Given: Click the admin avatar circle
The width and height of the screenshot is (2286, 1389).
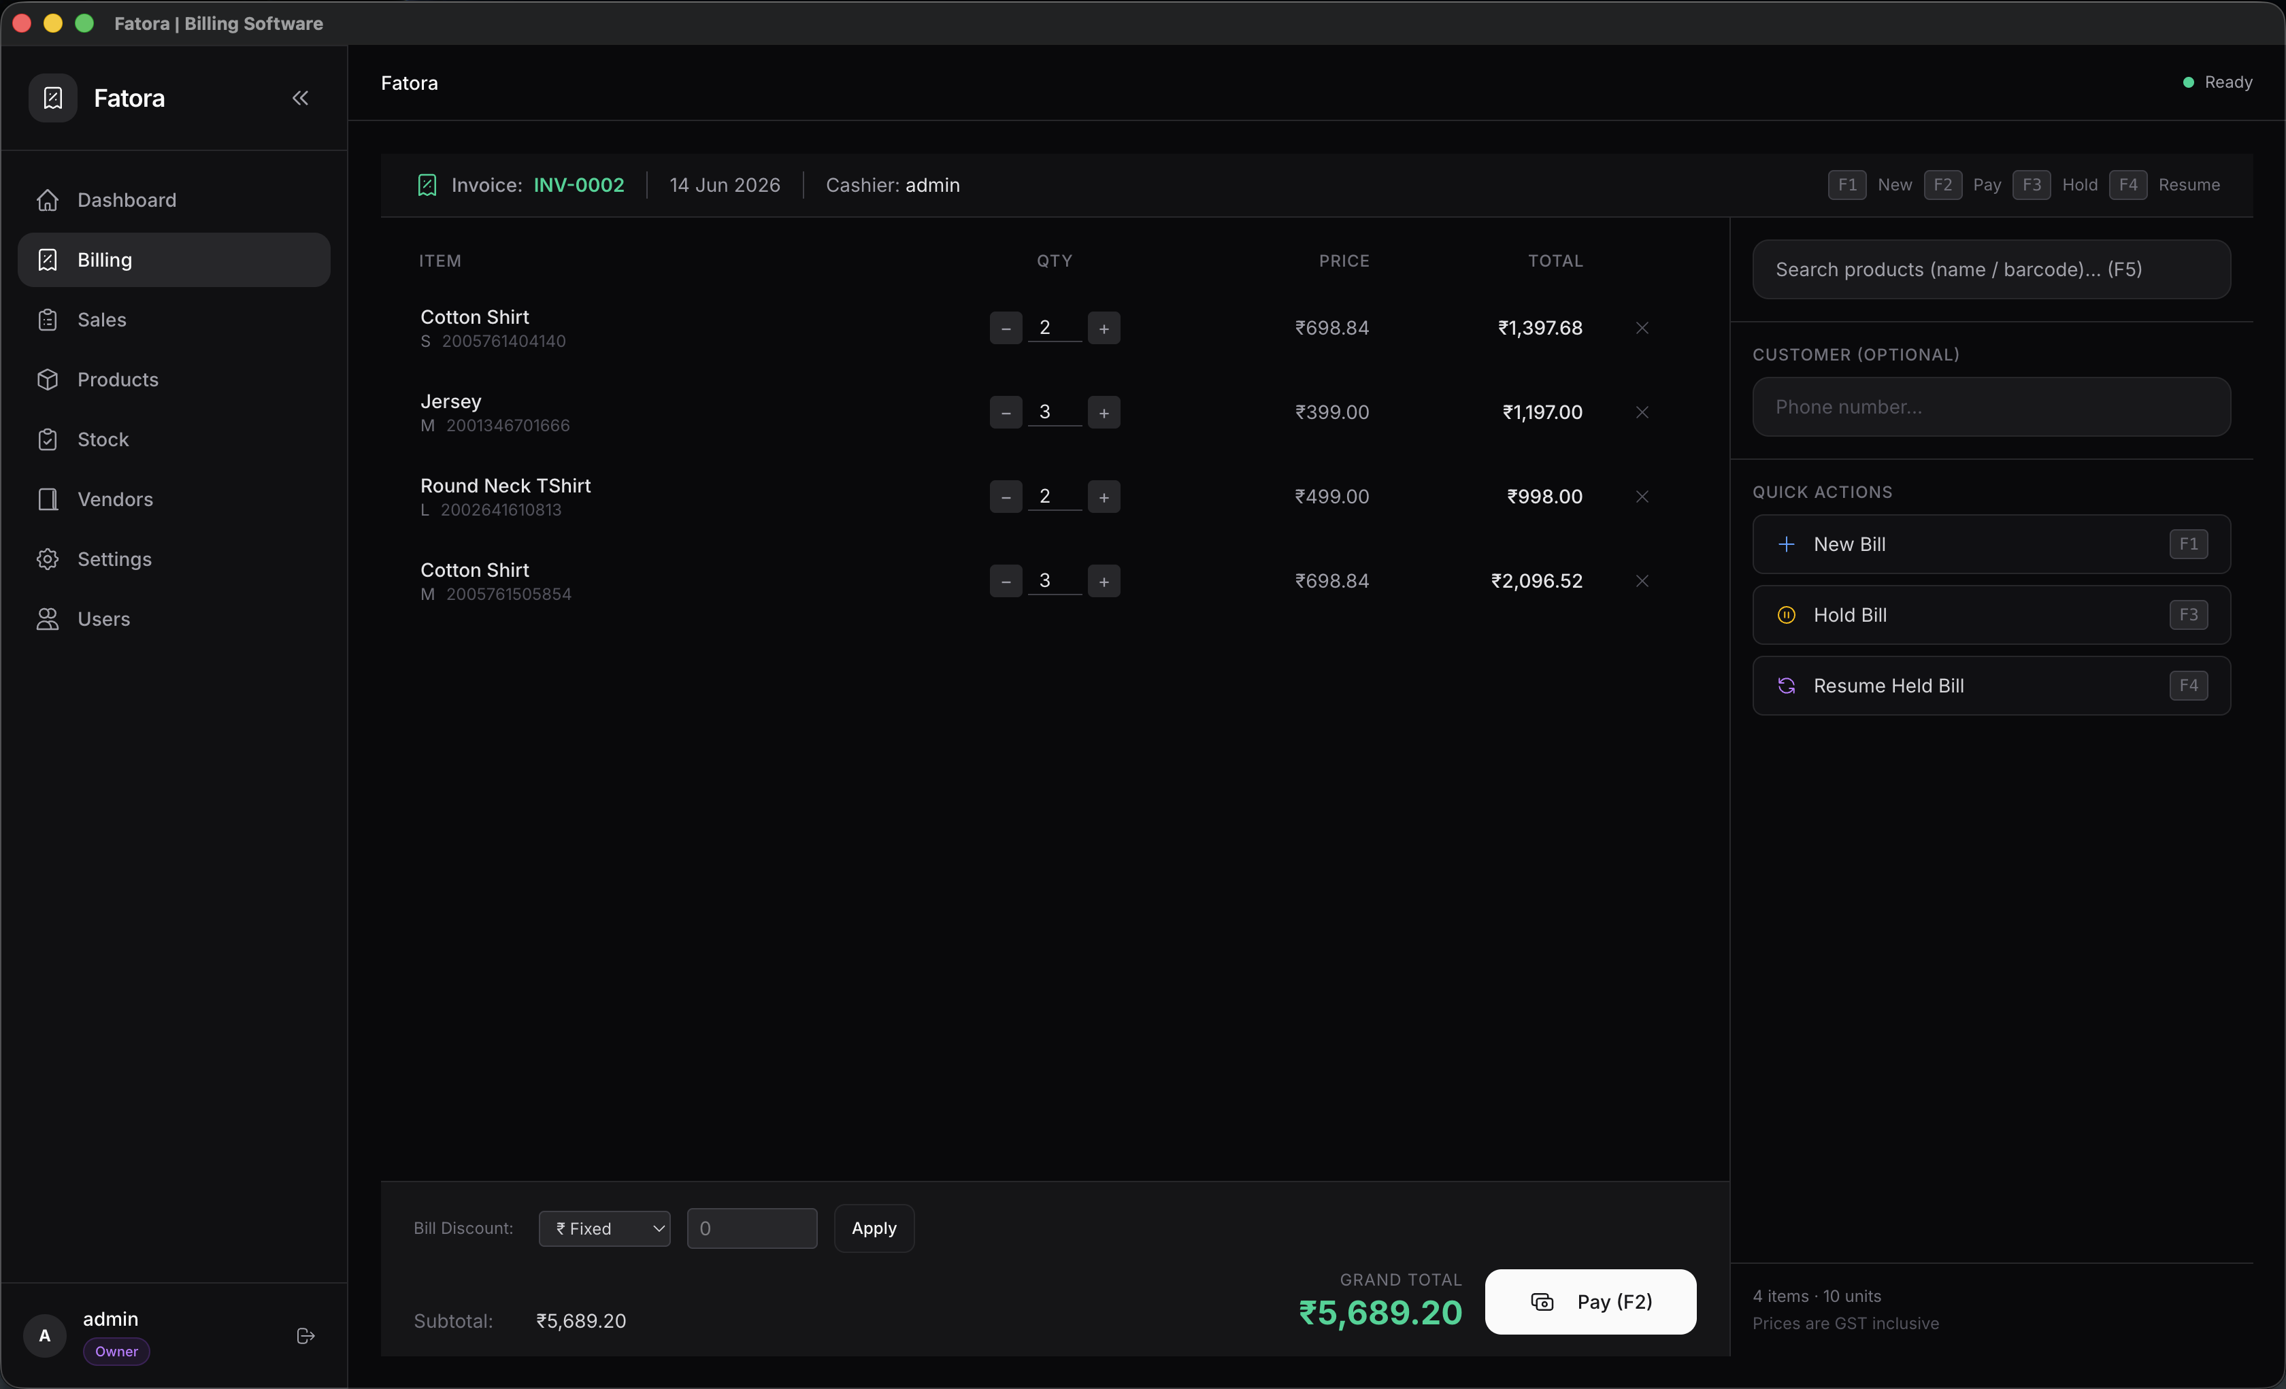Looking at the screenshot, I should [44, 1336].
